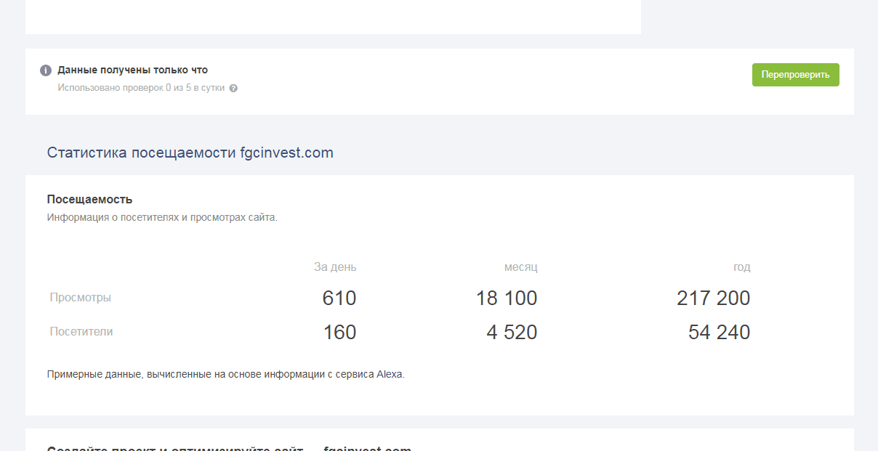The image size is (878, 451).
Task: Select the Посещаемость section title
Action: [89, 199]
